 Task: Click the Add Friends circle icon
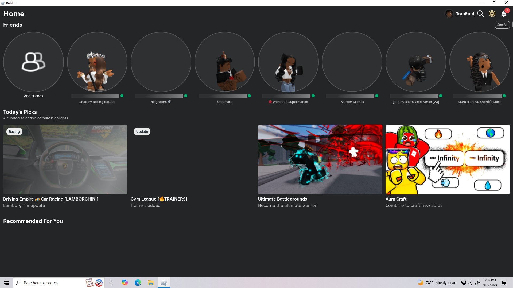point(33,62)
